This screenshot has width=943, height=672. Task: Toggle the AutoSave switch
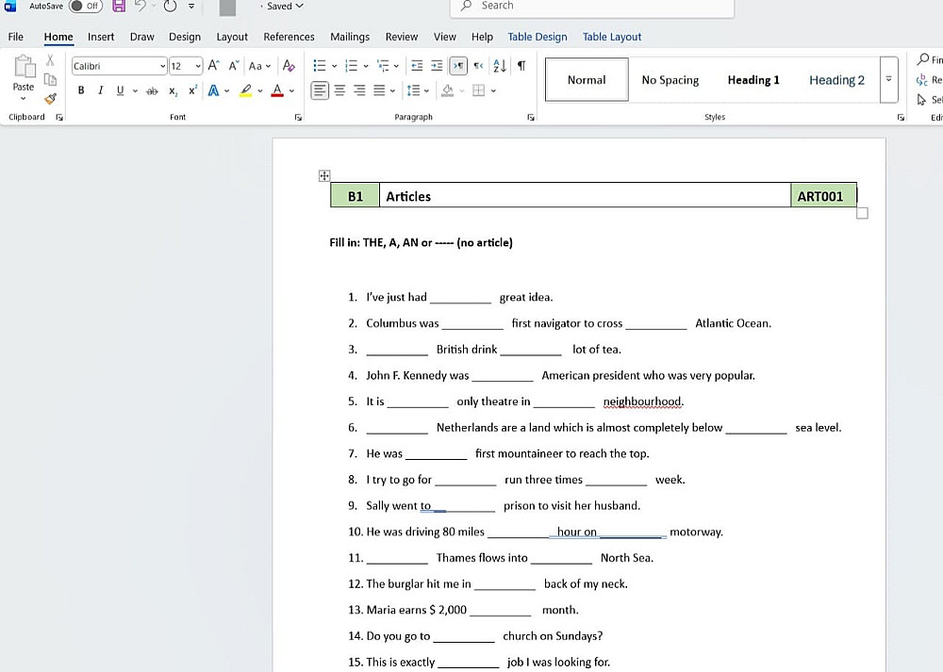[86, 6]
